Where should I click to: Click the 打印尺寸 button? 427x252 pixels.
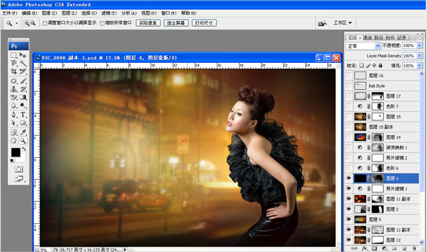[x=204, y=23]
